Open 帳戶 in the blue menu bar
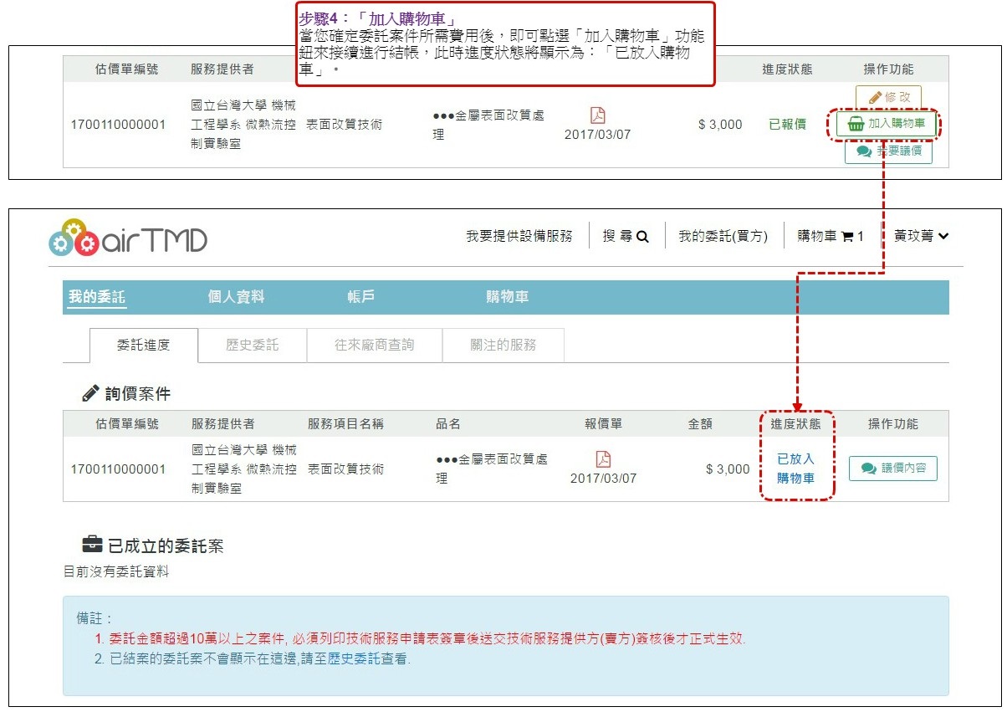This screenshot has width=1007, height=712. (360, 297)
